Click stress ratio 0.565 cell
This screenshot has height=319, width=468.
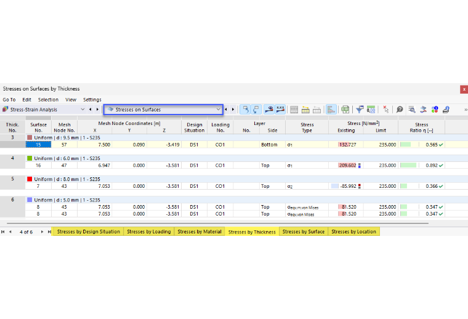coord(421,145)
